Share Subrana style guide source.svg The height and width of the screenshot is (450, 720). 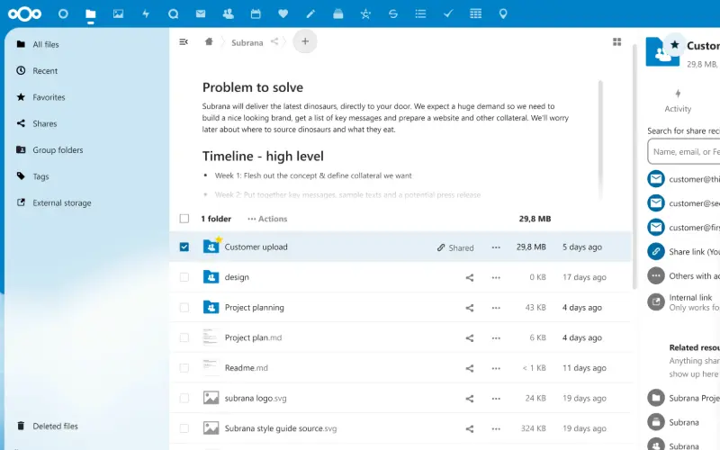point(470,429)
